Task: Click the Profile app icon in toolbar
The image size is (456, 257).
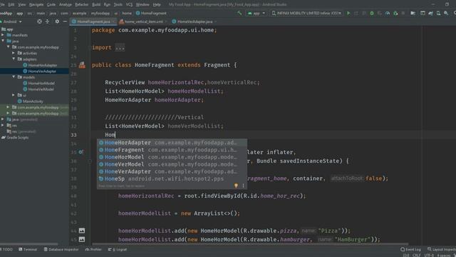Action: (388, 13)
